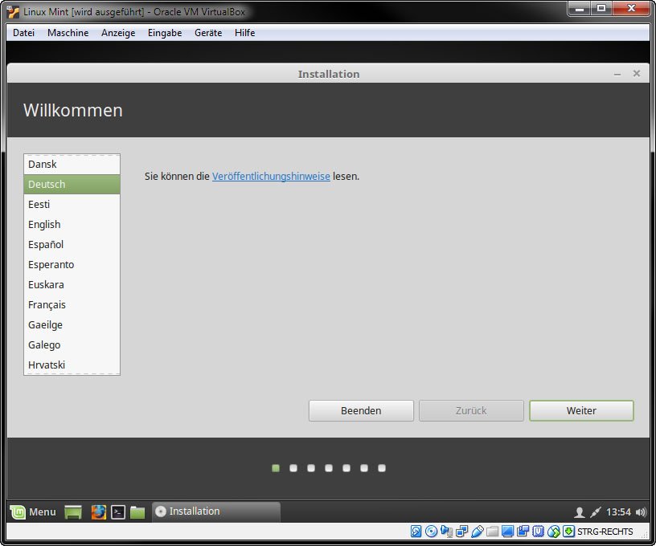Open the file manager folder icon

[x=137, y=511]
